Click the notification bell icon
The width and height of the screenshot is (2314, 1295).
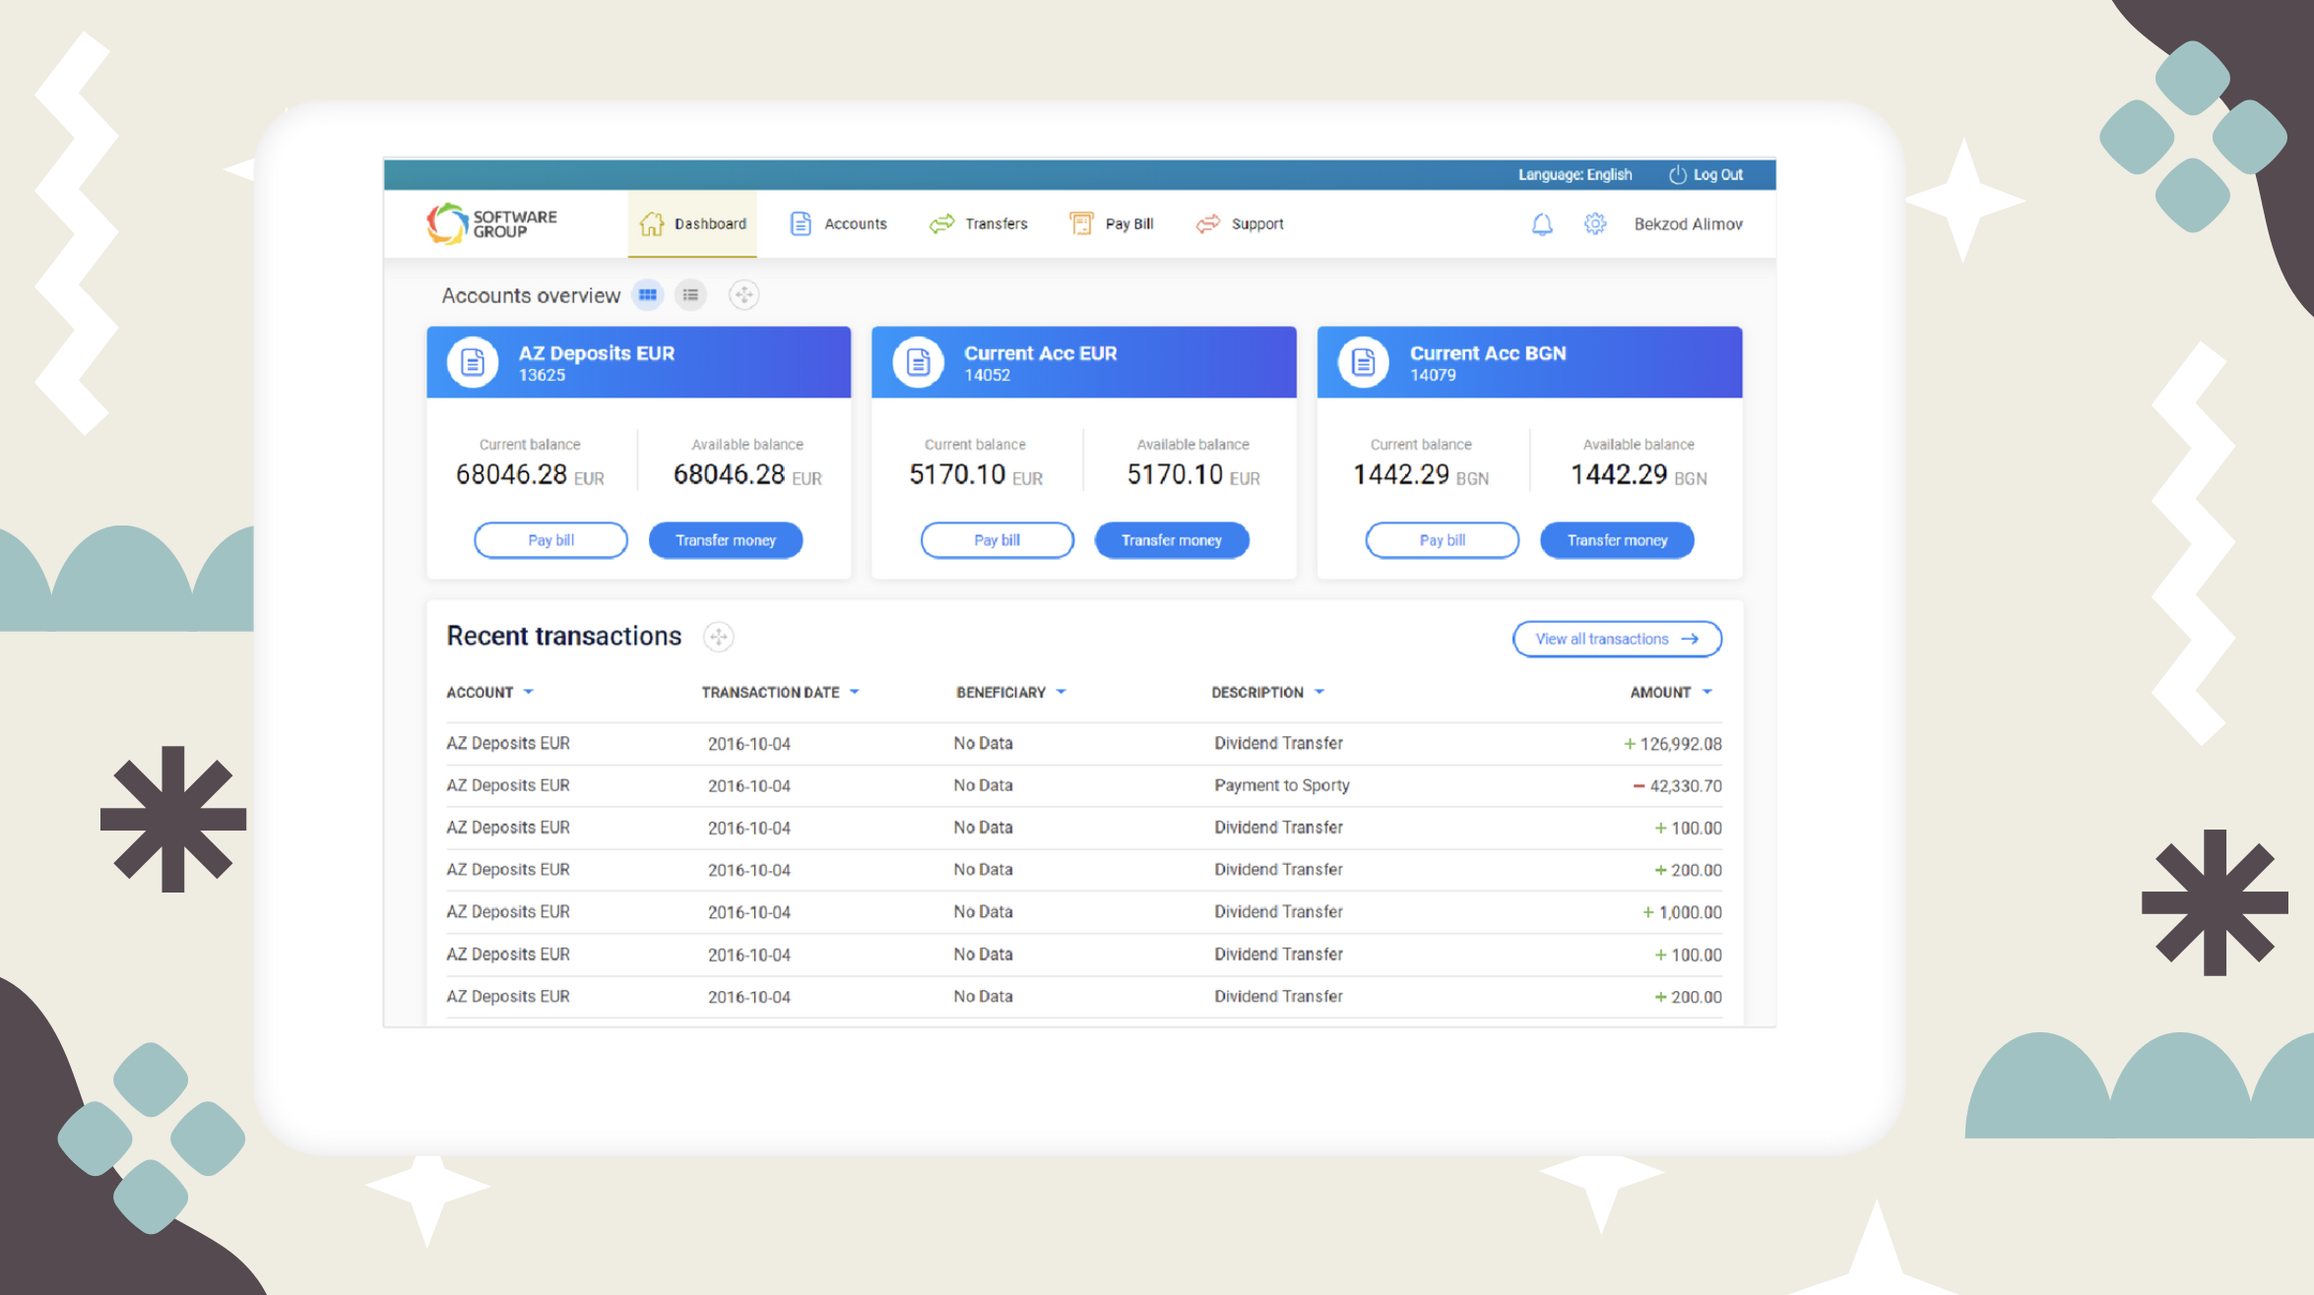point(1542,224)
